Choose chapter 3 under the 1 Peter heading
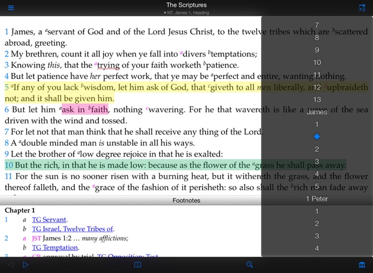This screenshot has height=273, width=373. [x=317, y=236]
